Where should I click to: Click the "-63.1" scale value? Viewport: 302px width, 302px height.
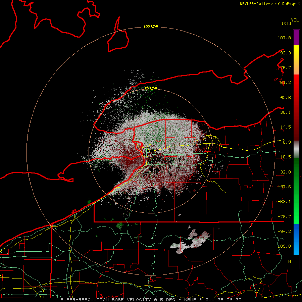[284, 202]
